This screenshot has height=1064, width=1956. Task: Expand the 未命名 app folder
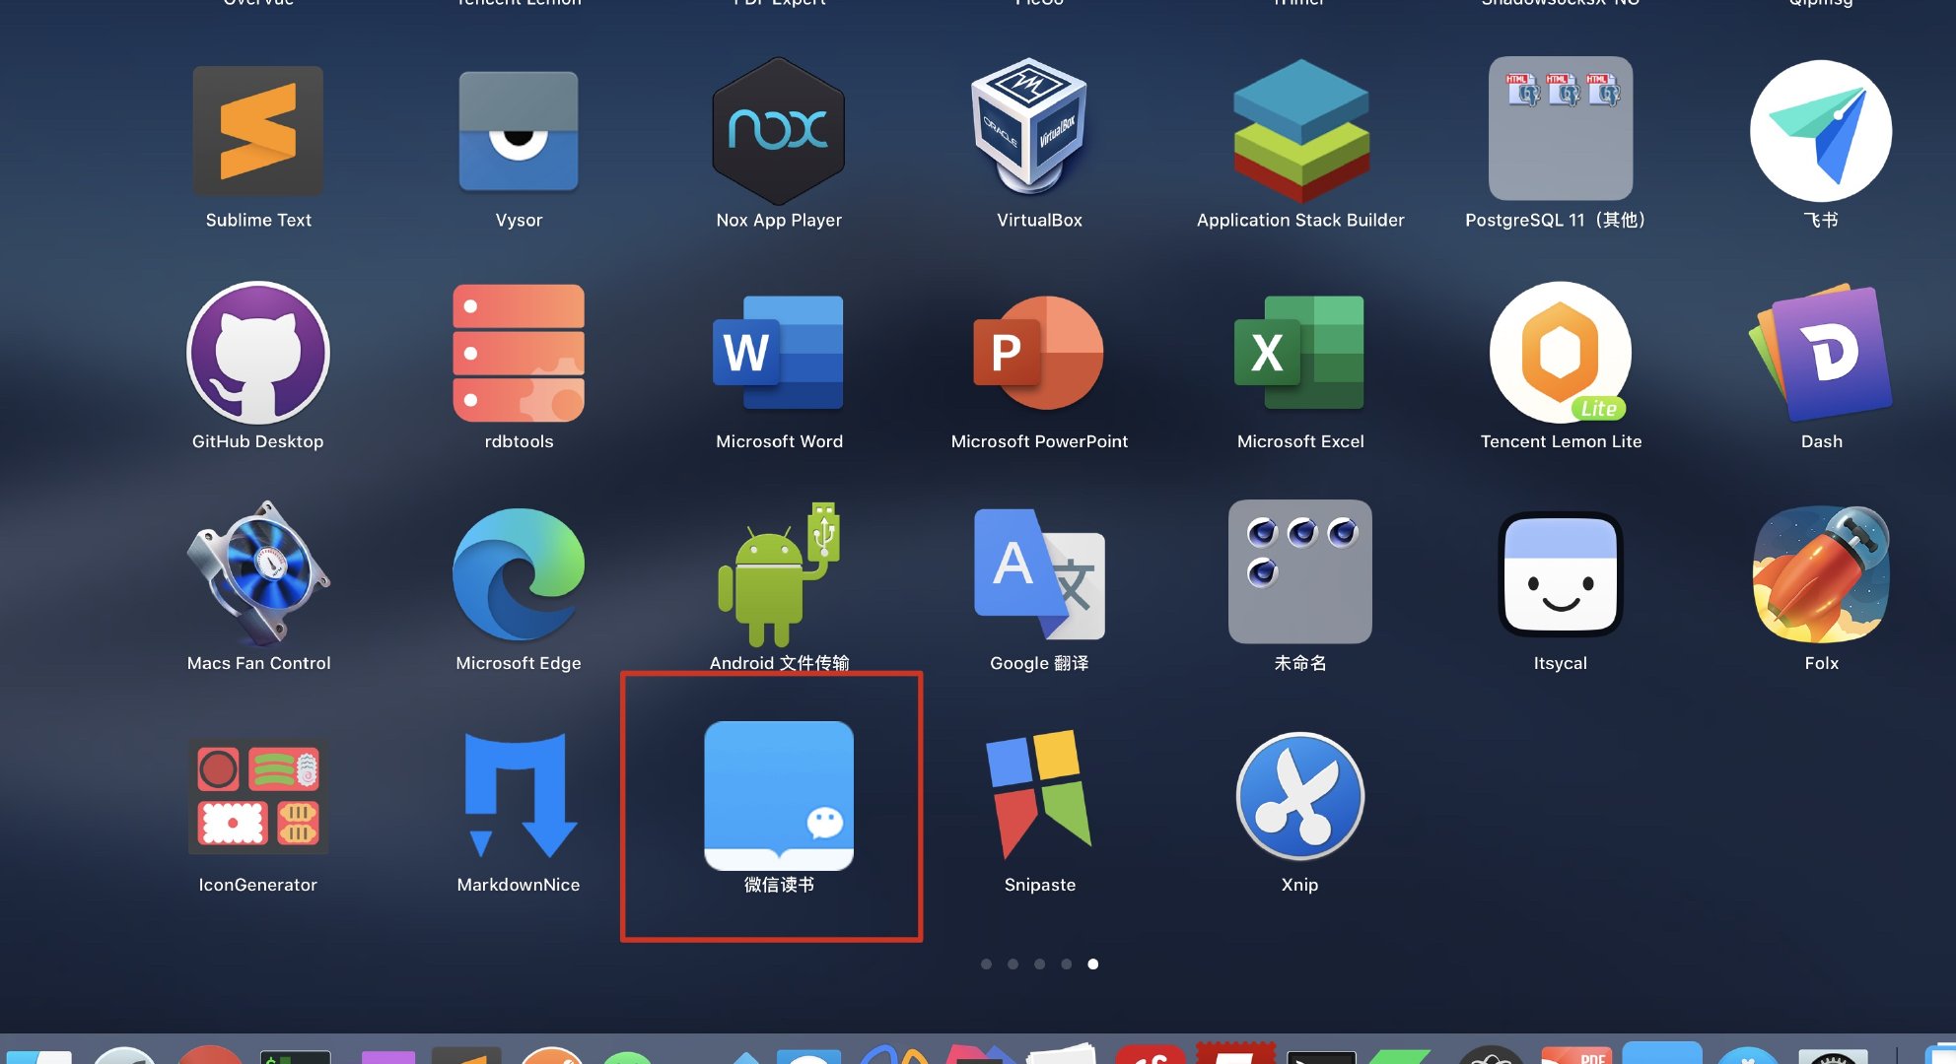pyautogui.click(x=1300, y=573)
